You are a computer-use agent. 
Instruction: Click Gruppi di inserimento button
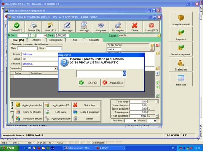coord(86,112)
